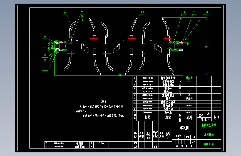The height and width of the screenshot is (156, 241).
Task: Click the 名称 column header in the parts list
Action: pos(168,117)
